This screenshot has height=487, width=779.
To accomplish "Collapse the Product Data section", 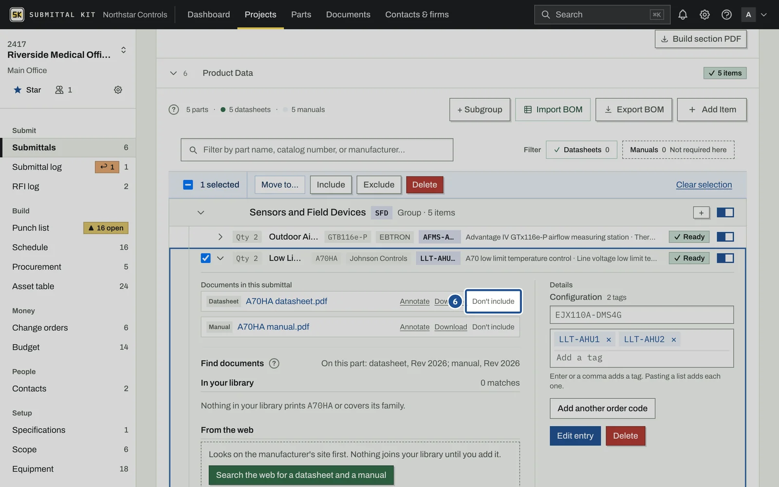I will (x=173, y=73).
